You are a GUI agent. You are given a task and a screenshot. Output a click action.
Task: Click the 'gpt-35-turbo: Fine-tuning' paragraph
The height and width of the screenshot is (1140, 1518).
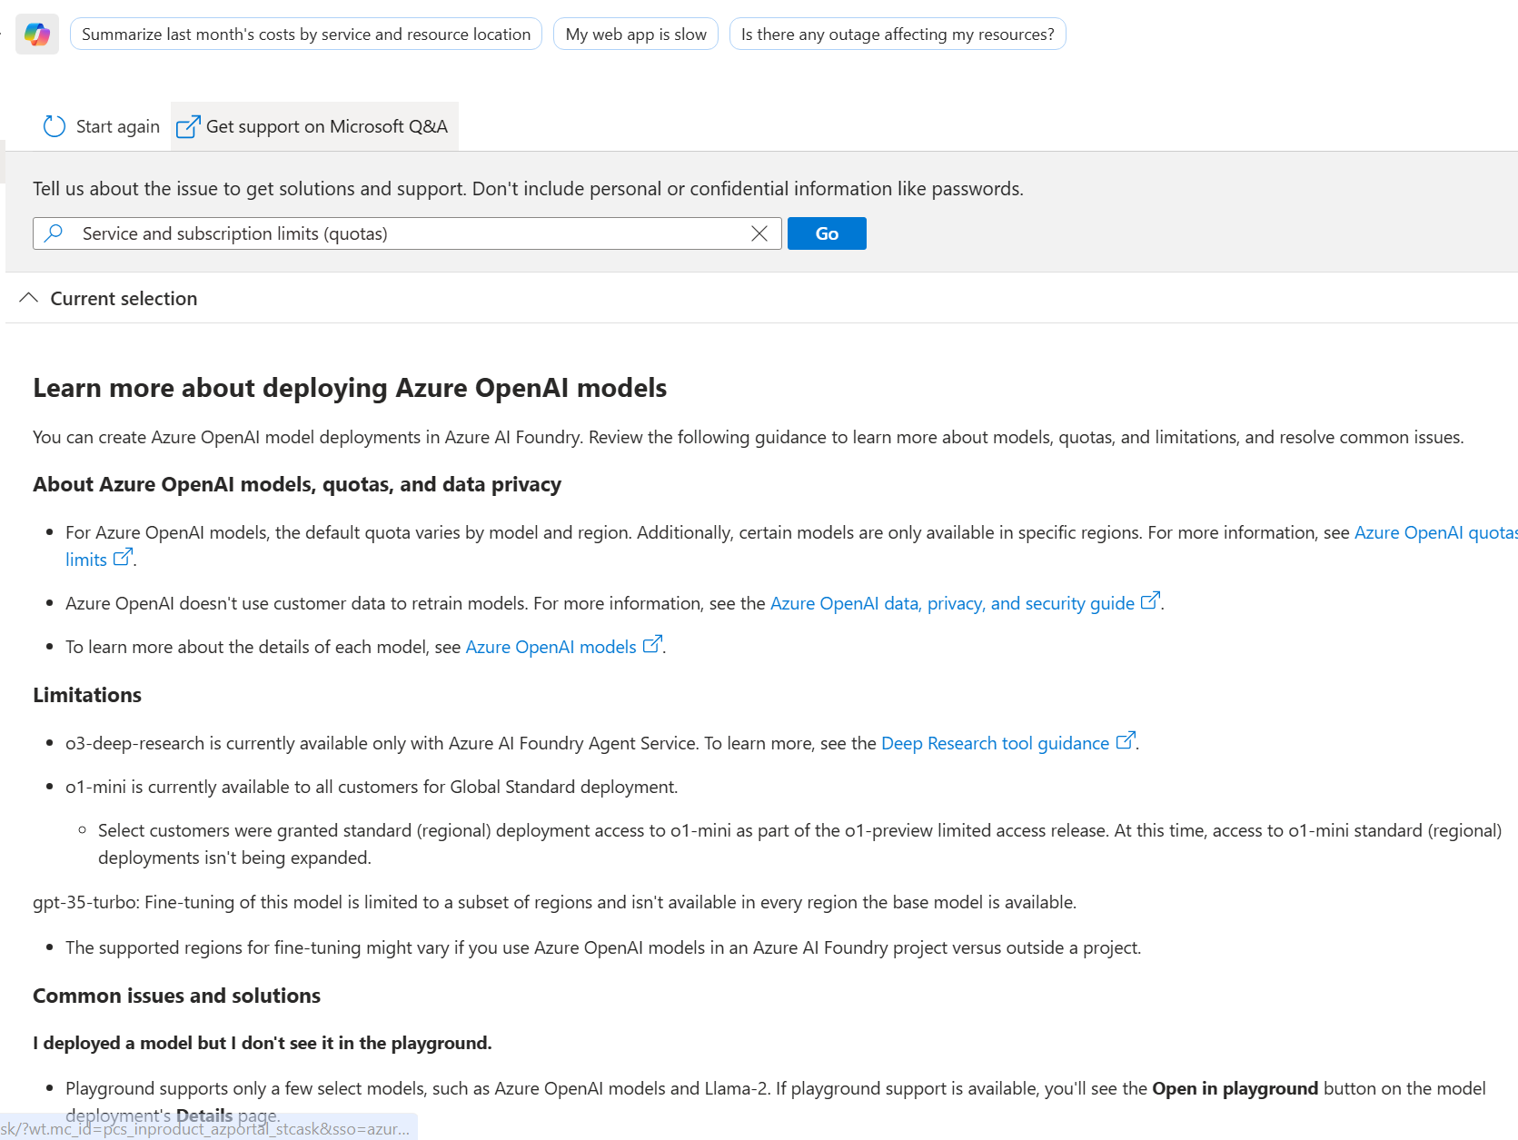pyautogui.click(x=554, y=902)
